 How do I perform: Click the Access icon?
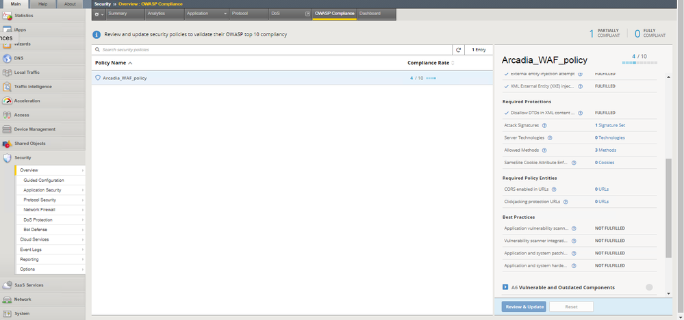pos(7,115)
